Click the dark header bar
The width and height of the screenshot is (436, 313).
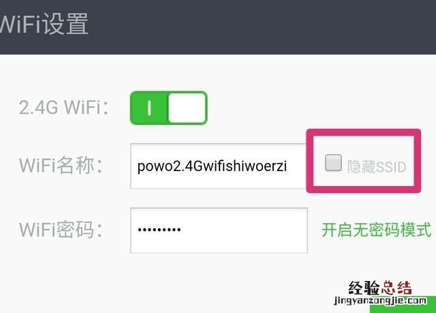[x=218, y=27]
